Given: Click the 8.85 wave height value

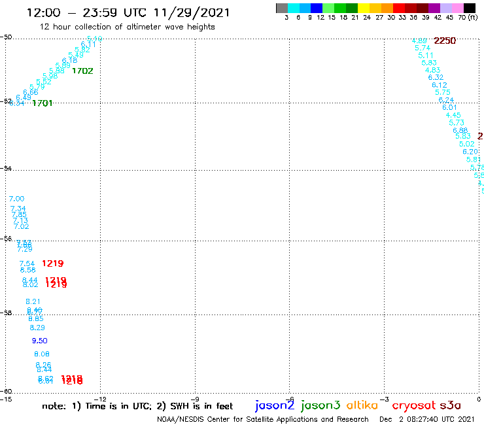Looking at the screenshot, I should coord(36,318).
